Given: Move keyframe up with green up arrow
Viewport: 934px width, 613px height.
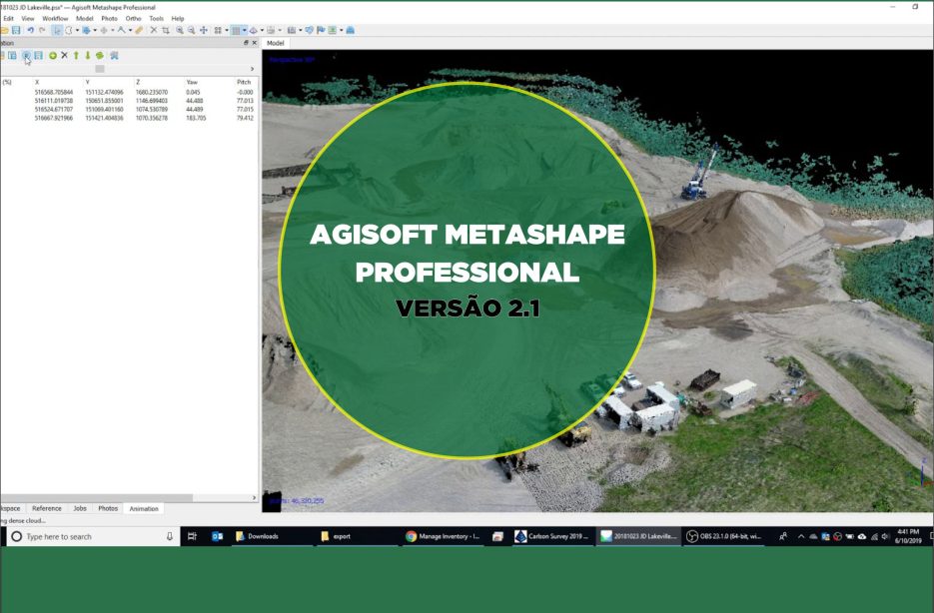Looking at the screenshot, I should pos(76,55).
